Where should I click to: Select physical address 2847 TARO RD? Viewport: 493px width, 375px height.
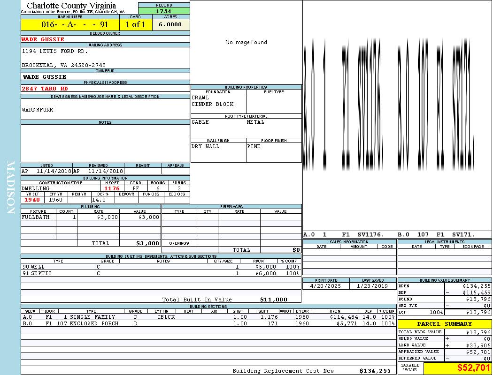point(45,89)
